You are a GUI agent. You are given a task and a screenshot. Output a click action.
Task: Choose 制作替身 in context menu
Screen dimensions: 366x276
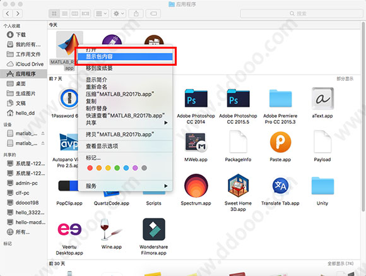(126, 109)
